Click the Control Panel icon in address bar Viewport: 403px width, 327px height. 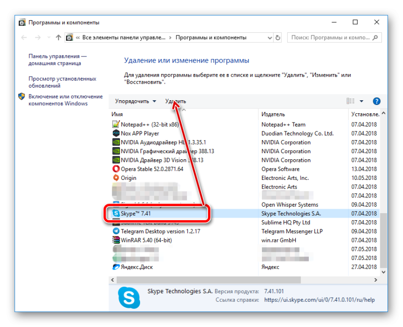click(x=70, y=37)
